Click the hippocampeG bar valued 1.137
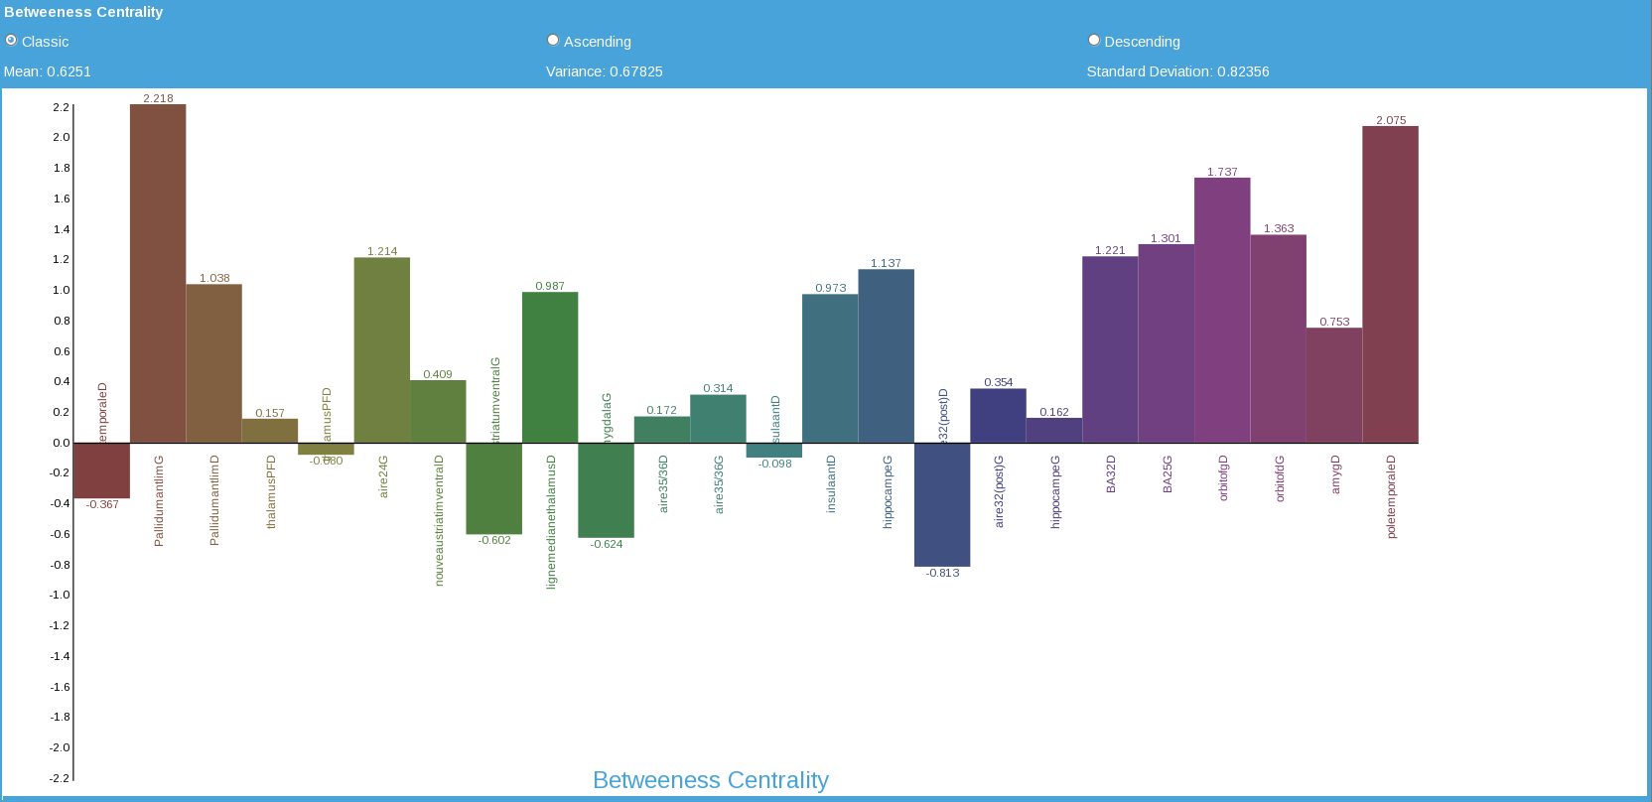This screenshot has width=1652, height=802. pos(886,356)
